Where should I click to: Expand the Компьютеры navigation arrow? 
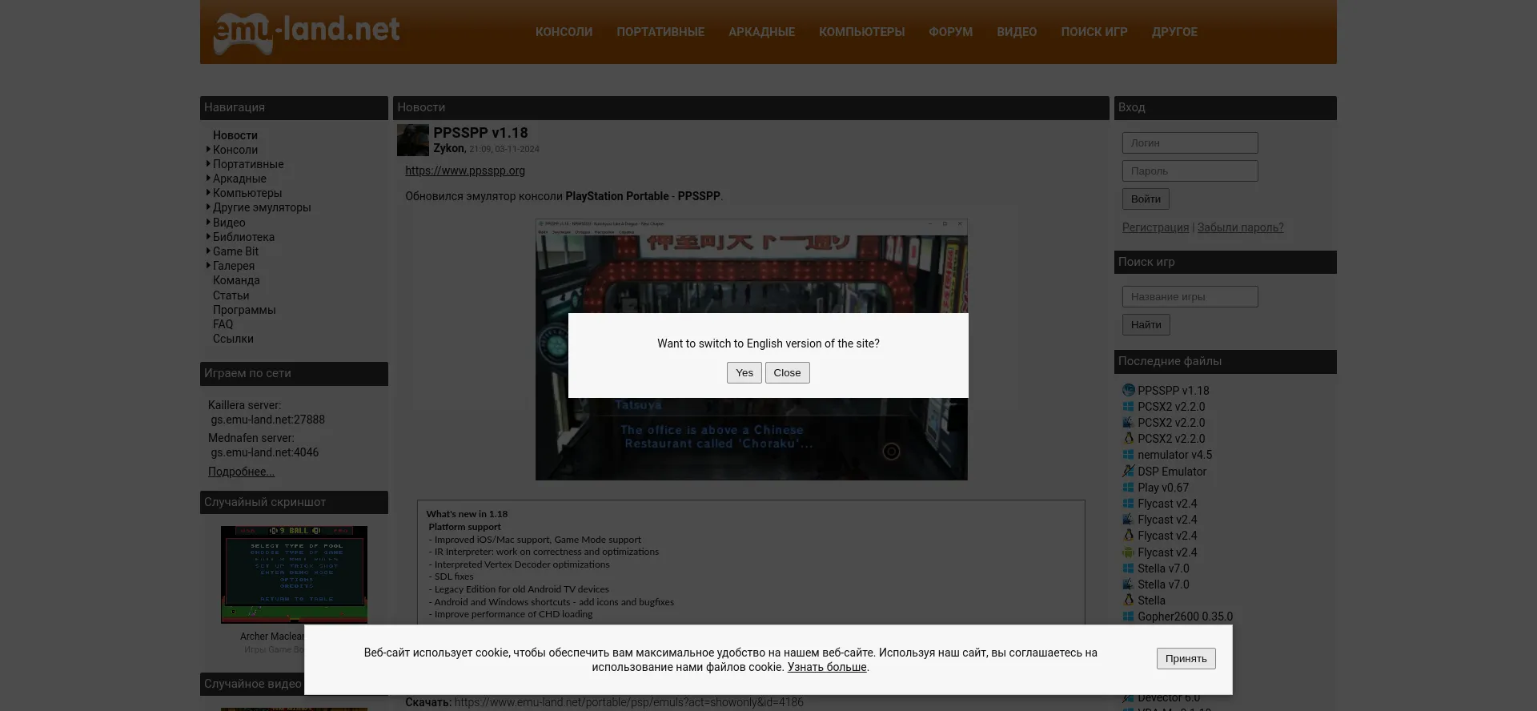[x=208, y=193]
